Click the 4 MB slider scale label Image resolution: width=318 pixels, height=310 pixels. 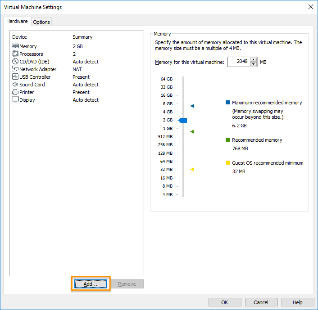pyautogui.click(x=167, y=194)
